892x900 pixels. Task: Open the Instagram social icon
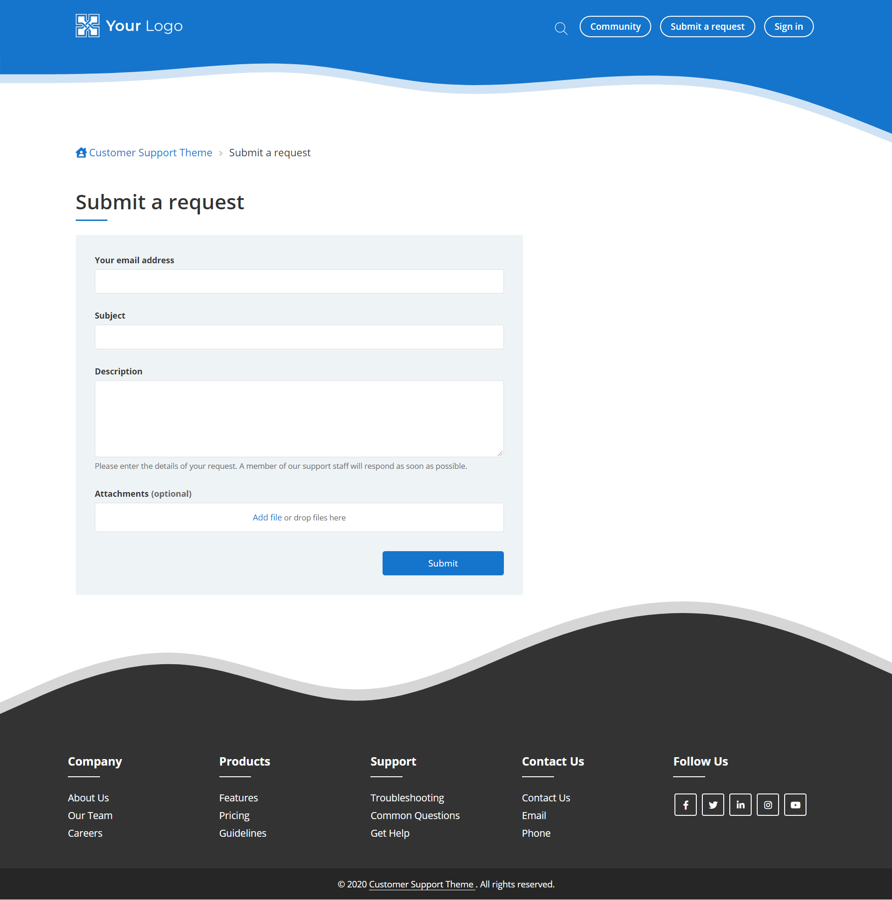click(x=768, y=805)
